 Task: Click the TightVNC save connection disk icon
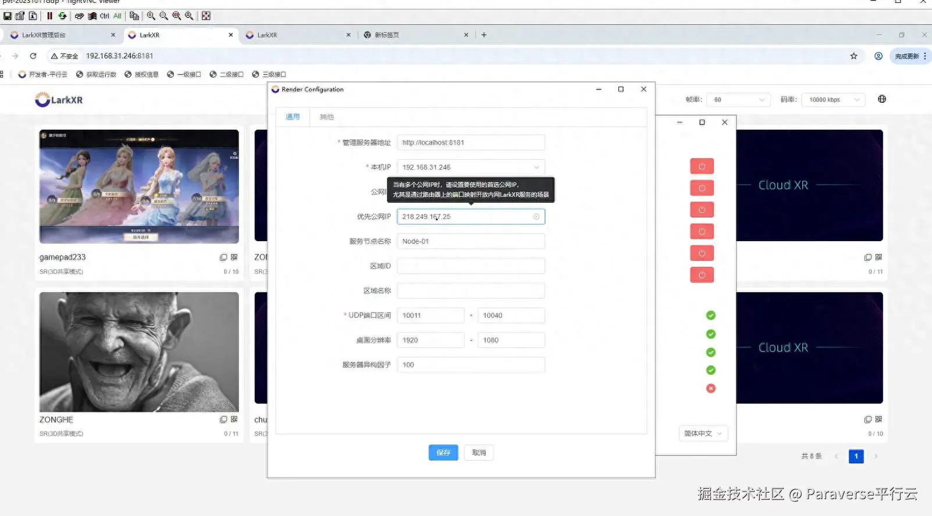click(8, 16)
